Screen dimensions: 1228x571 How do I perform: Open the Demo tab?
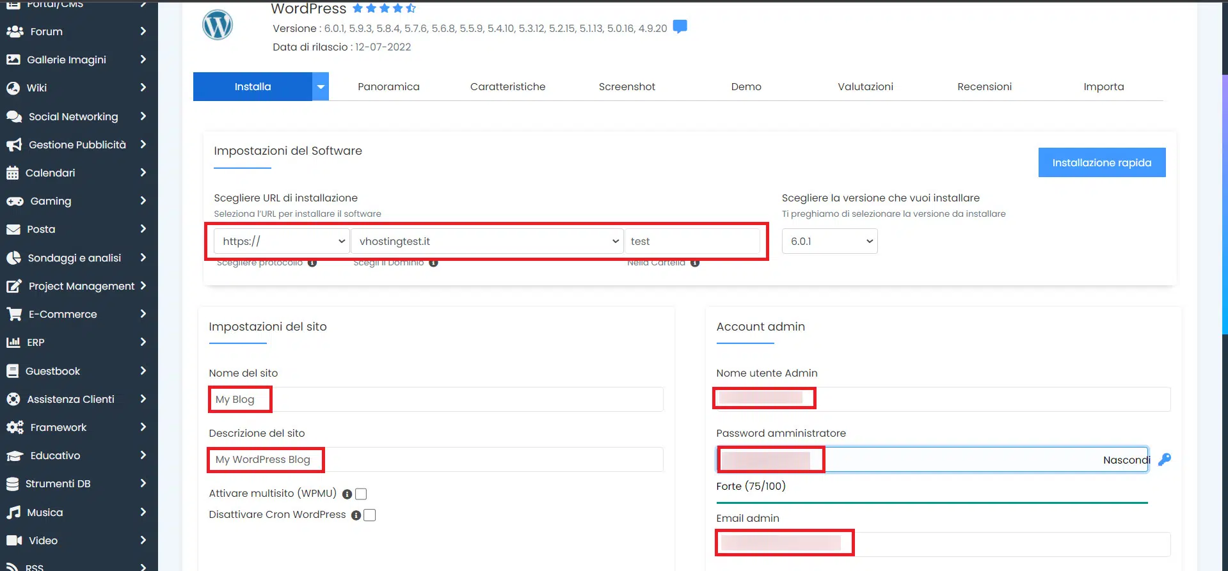pos(746,86)
